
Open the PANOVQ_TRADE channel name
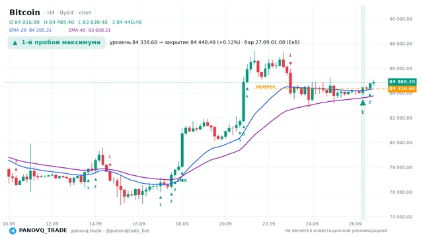coord(43,231)
